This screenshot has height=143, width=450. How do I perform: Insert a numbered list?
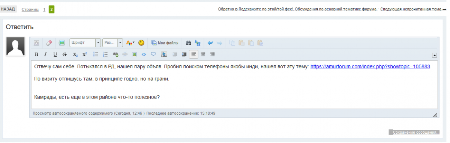click(105, 55)
